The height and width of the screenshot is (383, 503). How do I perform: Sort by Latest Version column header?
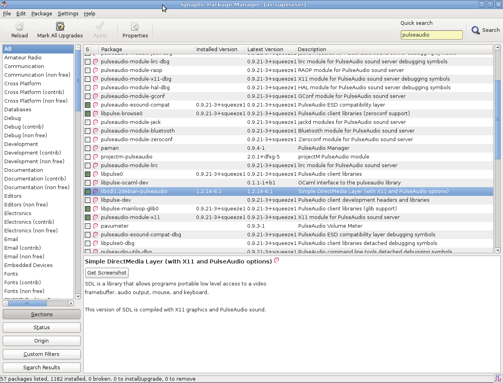click(x=270, y=50)
